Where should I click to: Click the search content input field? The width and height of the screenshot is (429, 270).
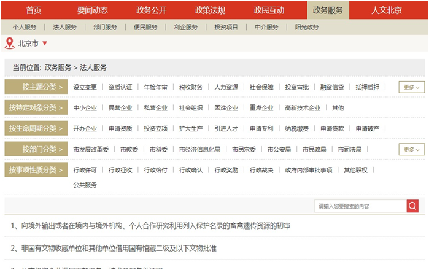pyautogui.click(x=360, y=206)
